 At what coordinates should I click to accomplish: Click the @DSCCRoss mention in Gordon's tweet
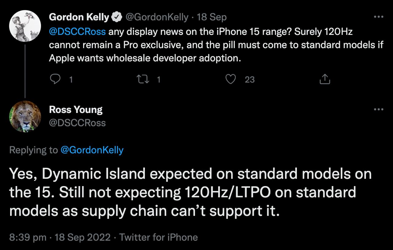pyautogui.click(x=77, y=32)
